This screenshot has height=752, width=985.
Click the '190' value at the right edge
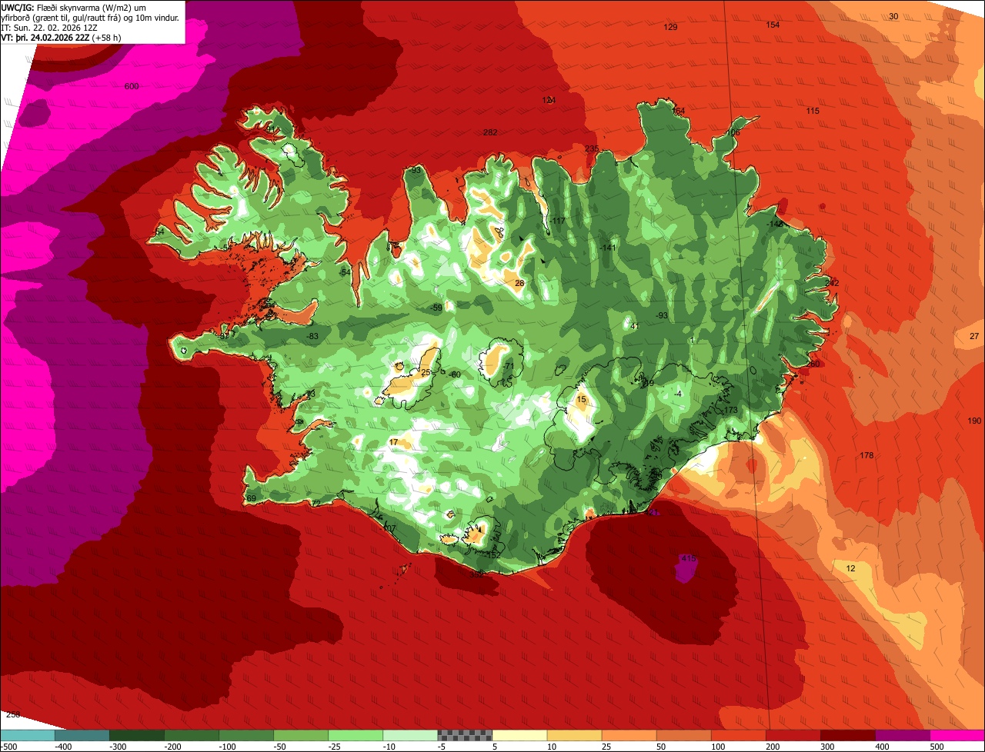(x=974, y=421)
